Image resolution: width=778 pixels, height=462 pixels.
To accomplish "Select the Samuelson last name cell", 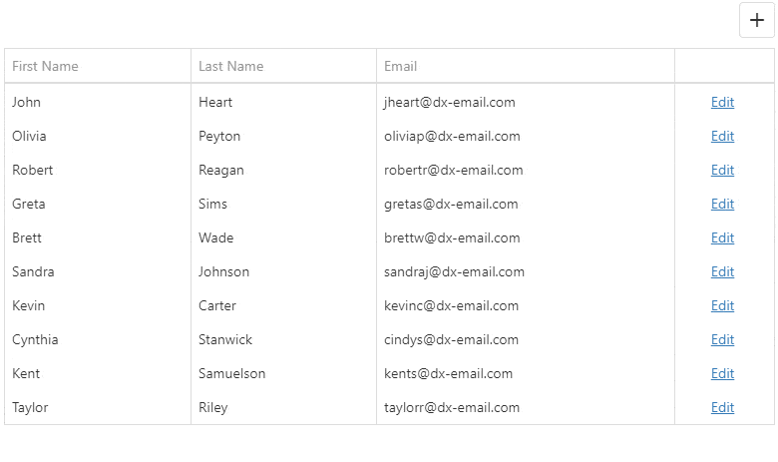I will 232,373.
